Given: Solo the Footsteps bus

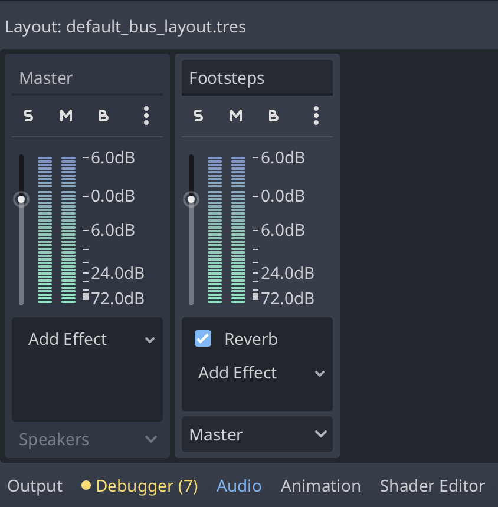Looking at the screenshot, I should [198, 116].
